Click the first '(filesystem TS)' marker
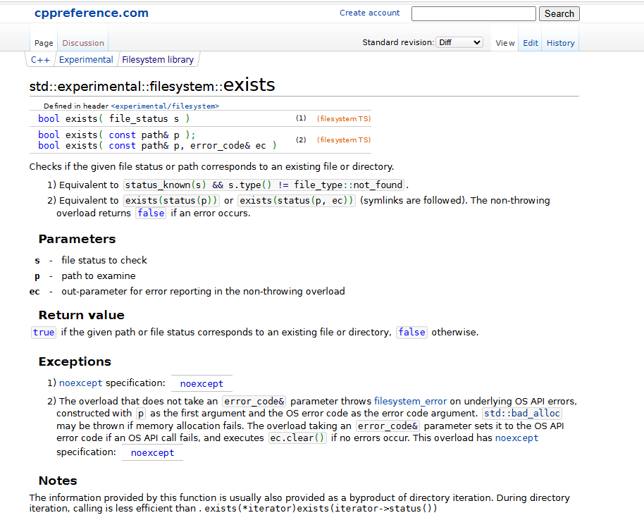The height and width of the screenshot is (520, 644). 344,118
